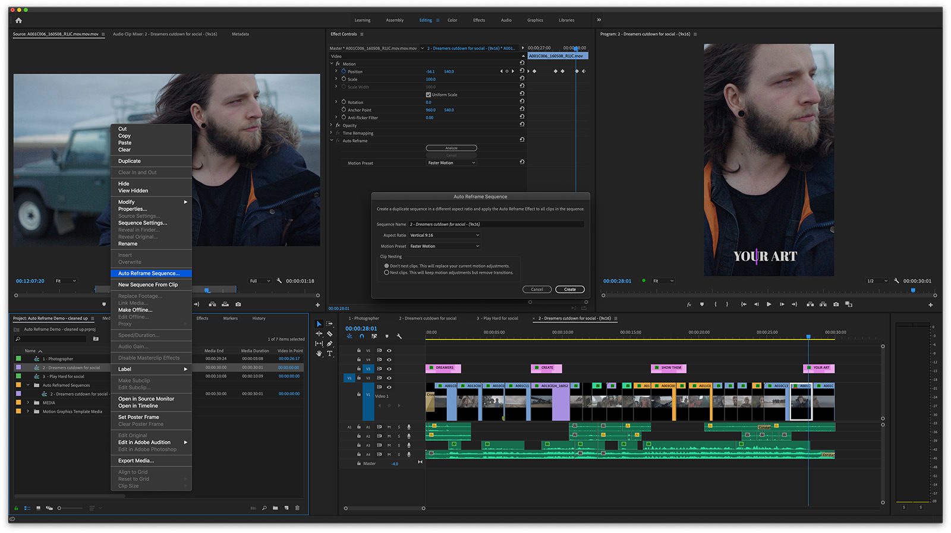Choose Auto Reframe Sequence menu item
Viewport: 951px width, 533px height.
(x=151, y=273)
